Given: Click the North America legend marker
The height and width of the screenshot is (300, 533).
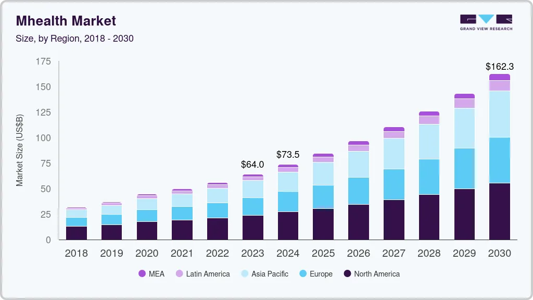Looking at the screenshot, I should click(x=347, y=274).
